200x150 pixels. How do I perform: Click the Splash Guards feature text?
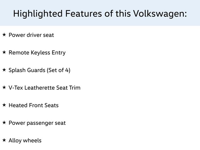(39, 70)
